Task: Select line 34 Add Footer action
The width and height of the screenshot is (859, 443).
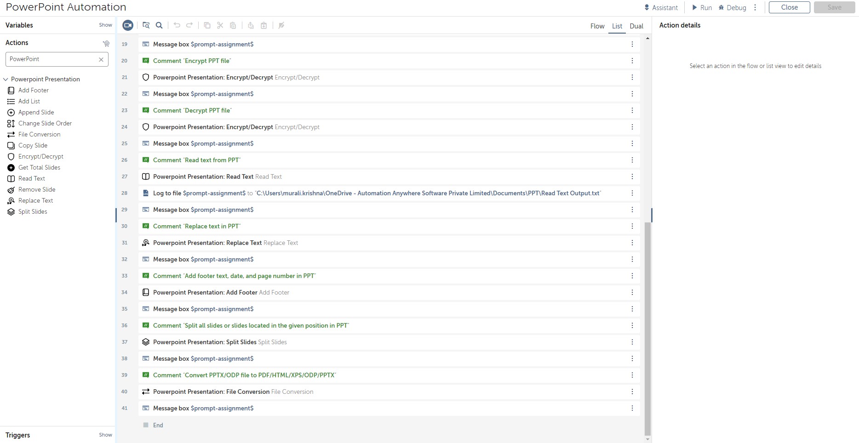Action: tap(389, 293)
